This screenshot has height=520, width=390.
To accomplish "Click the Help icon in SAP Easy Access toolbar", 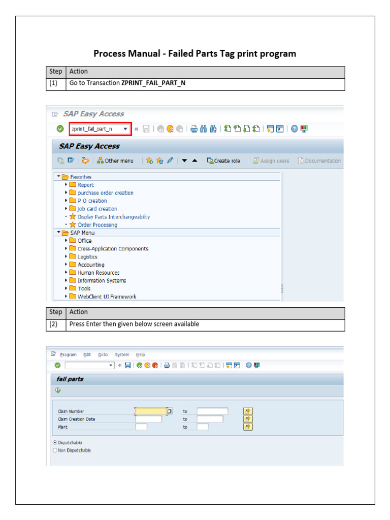I will click(294, 128).
